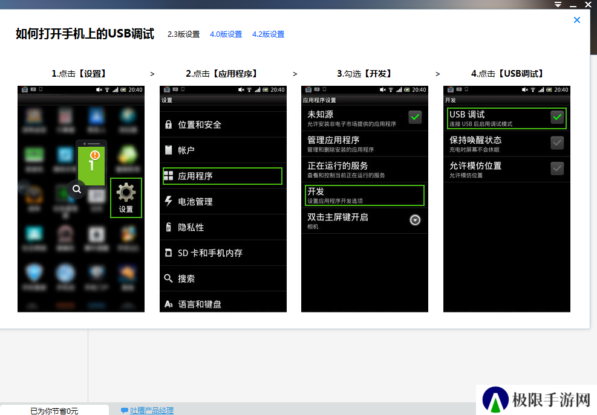Click the 3.勾选【开发】 step heading
This screenshot has width=597, height=415.
tap(364, 74)
